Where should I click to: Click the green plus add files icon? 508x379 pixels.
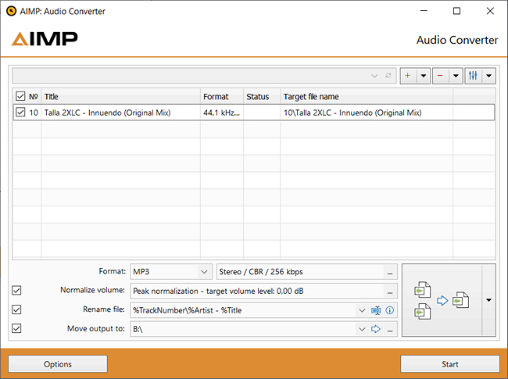coord(408,76)
